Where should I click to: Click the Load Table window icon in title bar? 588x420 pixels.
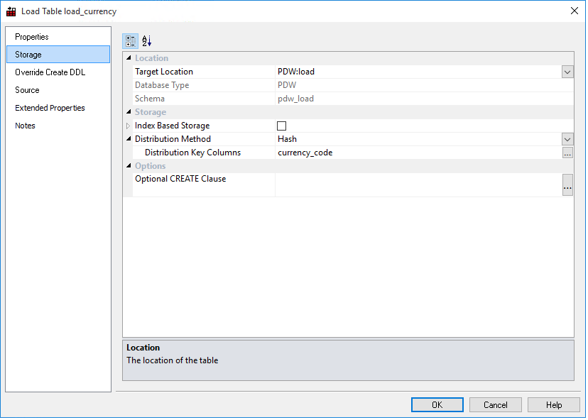click(x=11, y=11)
